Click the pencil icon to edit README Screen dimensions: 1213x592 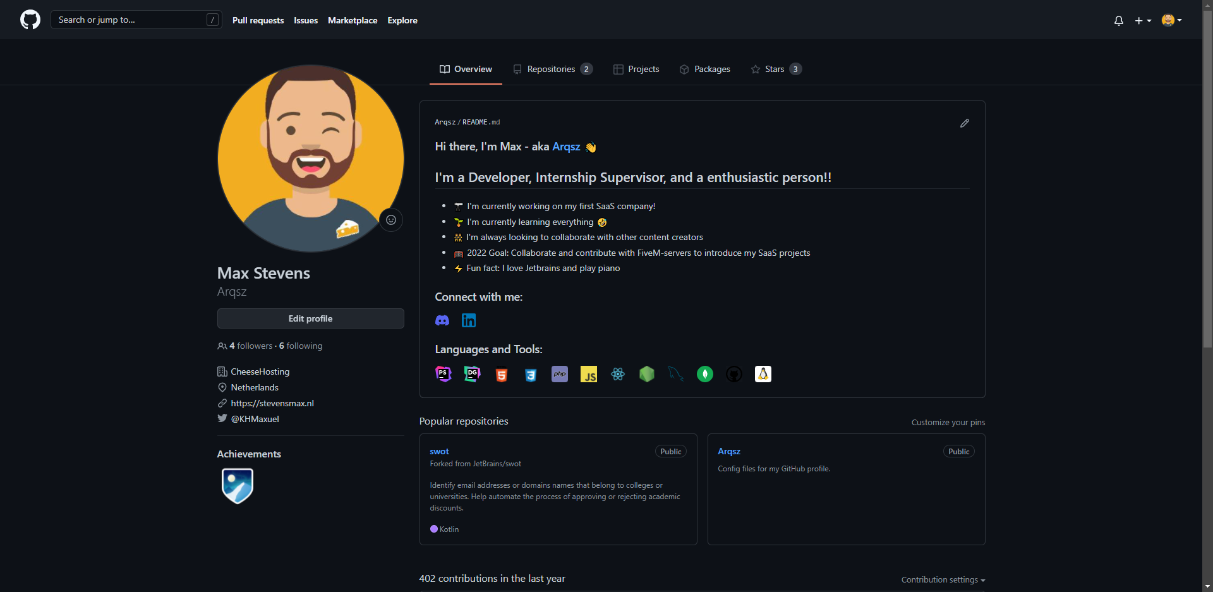[x=964, y=123]
